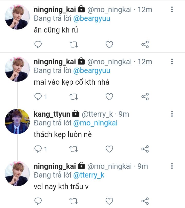Share the 'thách kẹp luôn nè' tweet

point(145,149)
